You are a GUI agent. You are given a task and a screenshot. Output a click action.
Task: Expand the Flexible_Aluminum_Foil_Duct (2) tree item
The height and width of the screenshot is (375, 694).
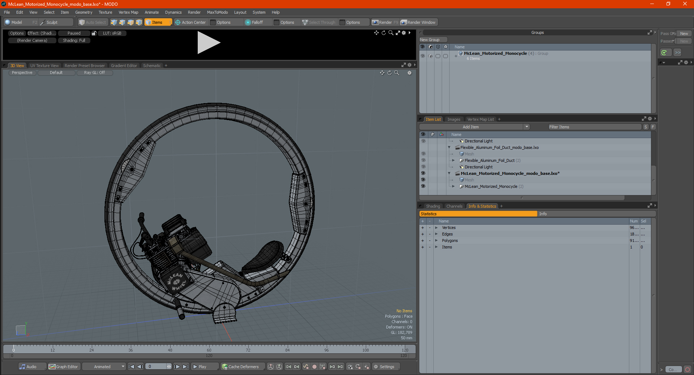coord(453,160)
